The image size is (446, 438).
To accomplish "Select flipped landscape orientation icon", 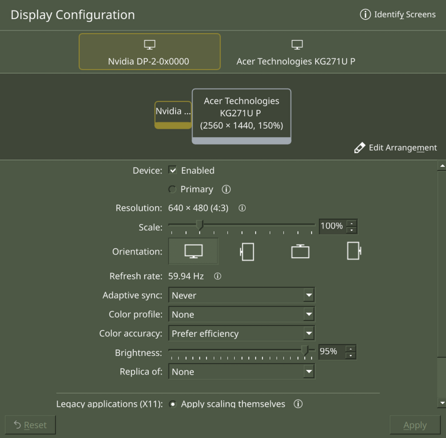I will [300, 250].
